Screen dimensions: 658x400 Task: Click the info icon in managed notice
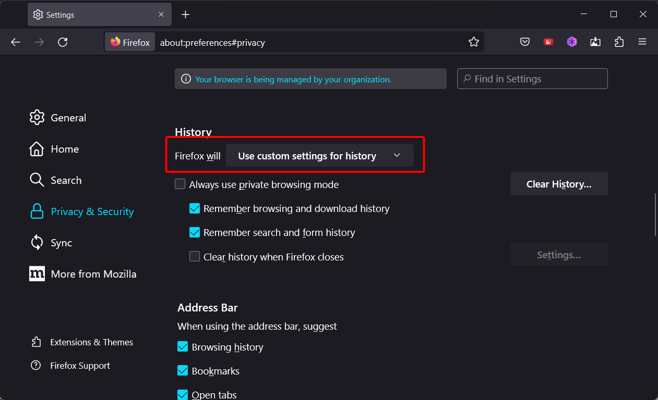coord(186,79)
